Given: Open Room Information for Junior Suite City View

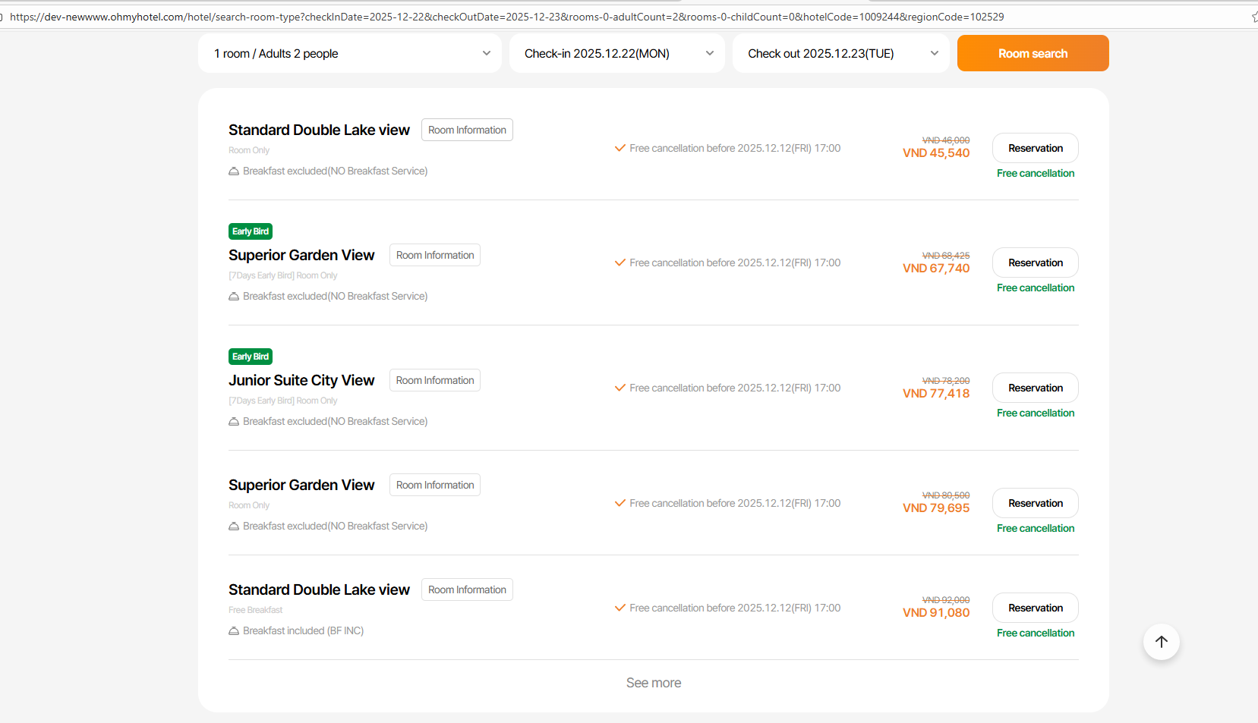Looking at the screenshot, I should 435,381.
